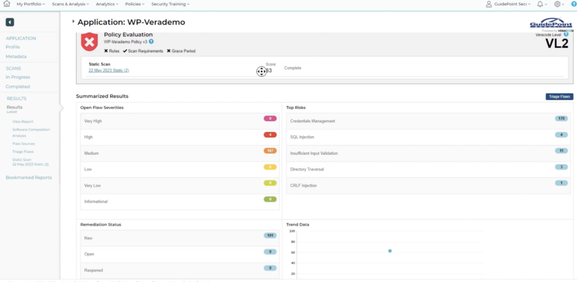
Task: Expand the Application: WP-Verademo title arrow
Action: (x=73, y=22)
